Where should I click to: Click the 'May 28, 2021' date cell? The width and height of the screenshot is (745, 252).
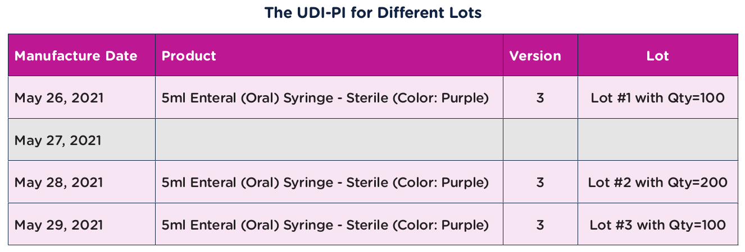[x=59, y=183]
